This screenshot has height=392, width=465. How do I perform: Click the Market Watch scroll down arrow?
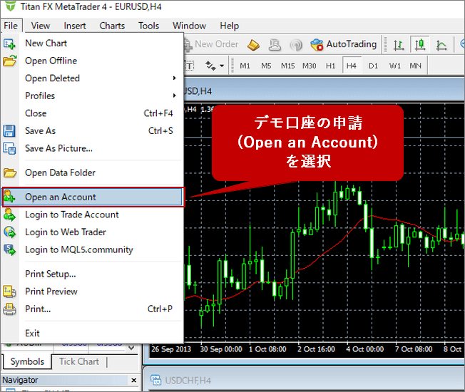pyautogui.click(x=131, y=348)
